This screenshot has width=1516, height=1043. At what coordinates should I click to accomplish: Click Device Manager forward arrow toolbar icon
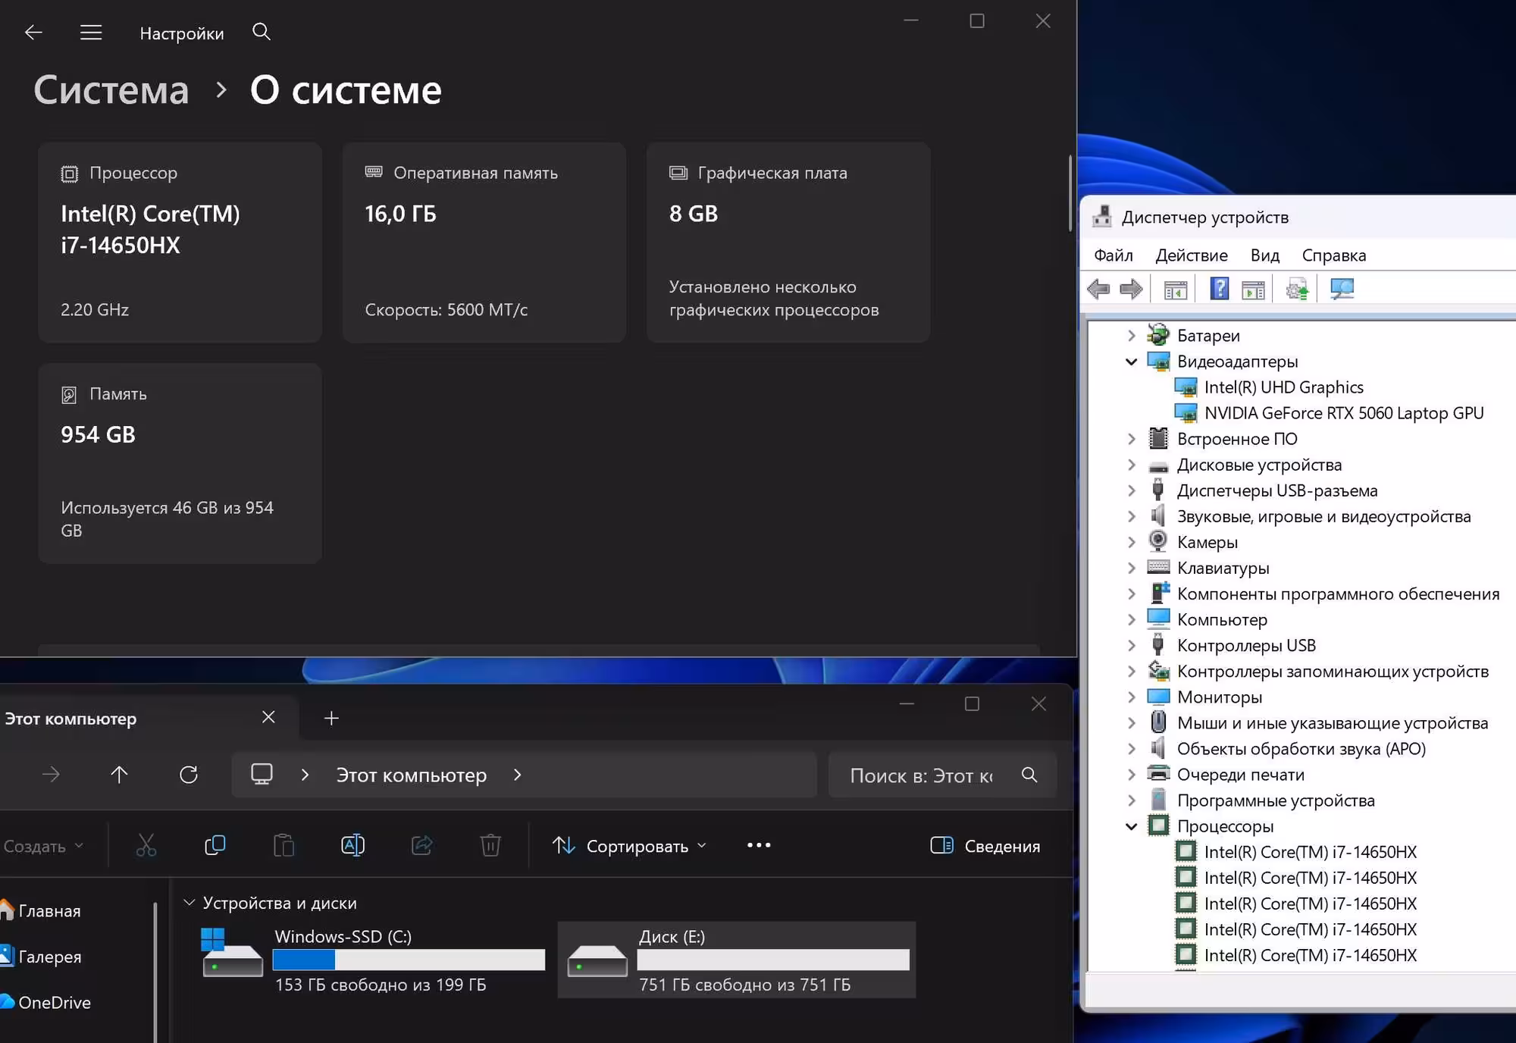(x=1131, y=289)
